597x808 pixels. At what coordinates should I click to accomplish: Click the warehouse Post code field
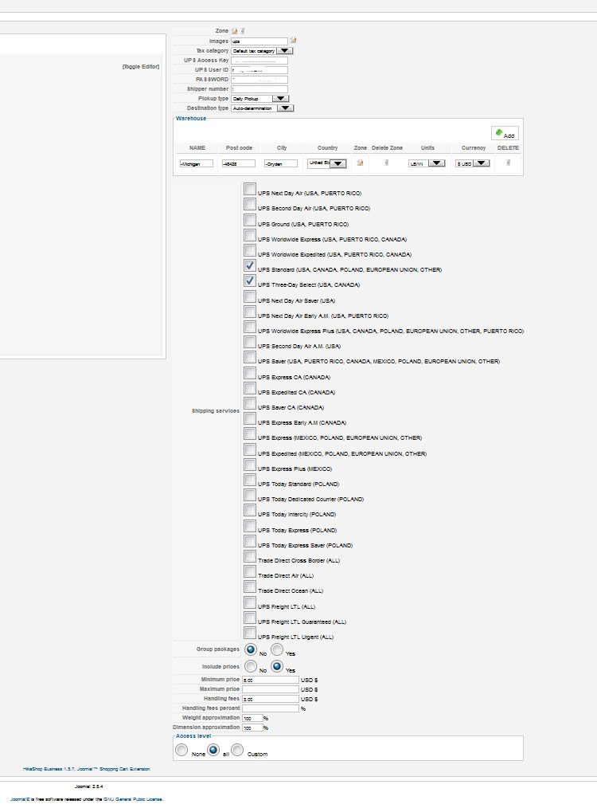click(x=238, y=163)
